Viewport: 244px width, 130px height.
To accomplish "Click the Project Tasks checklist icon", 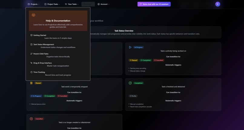I will pos(45,4).
